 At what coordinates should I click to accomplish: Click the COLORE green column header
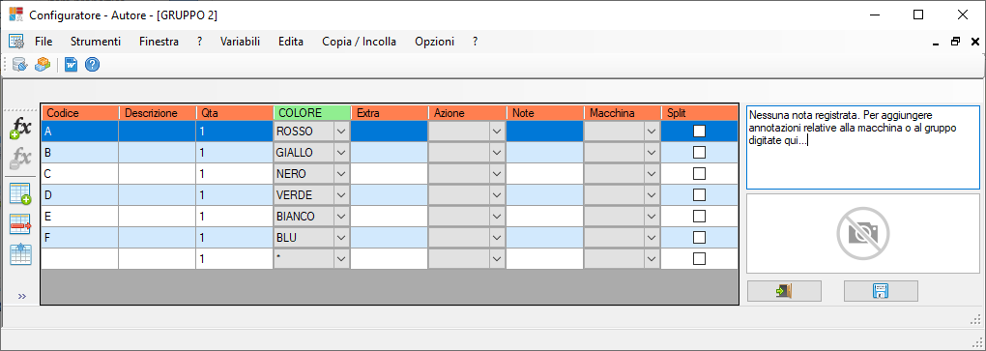[312, 112]
